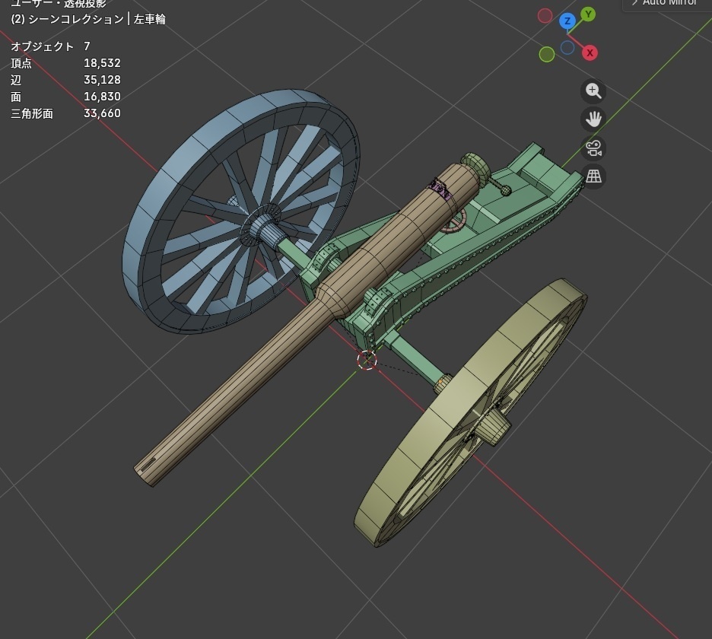712x639 pixels.
Task: Select the pink handwheel on the carriage
Action: tap(453, 220)
